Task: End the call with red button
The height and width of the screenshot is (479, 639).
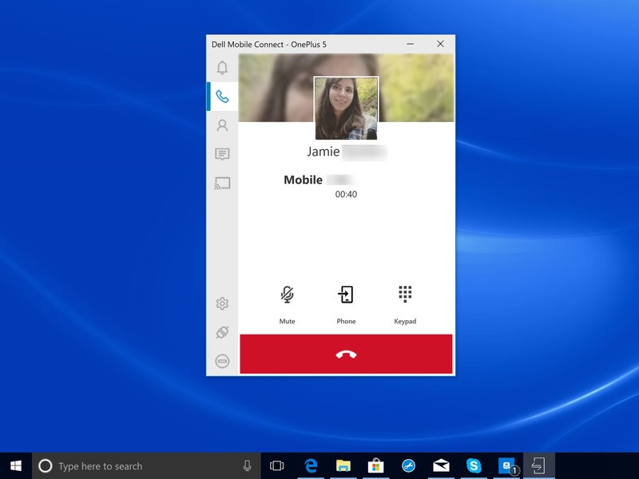Action: pyautogui.click(x=346, y=354)
